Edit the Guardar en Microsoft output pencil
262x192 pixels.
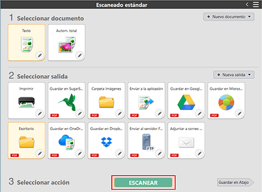239,114
